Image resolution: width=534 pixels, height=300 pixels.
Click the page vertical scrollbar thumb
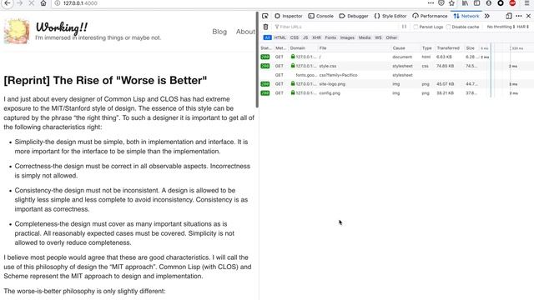point(257,60)
